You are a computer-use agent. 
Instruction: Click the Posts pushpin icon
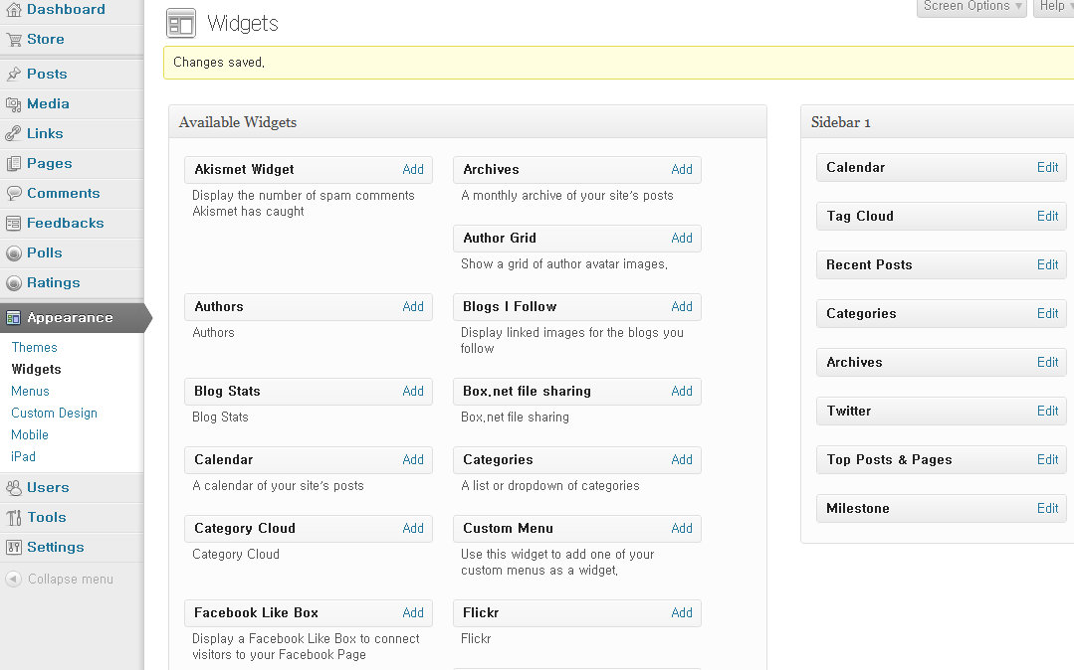(x=14, y=75)
